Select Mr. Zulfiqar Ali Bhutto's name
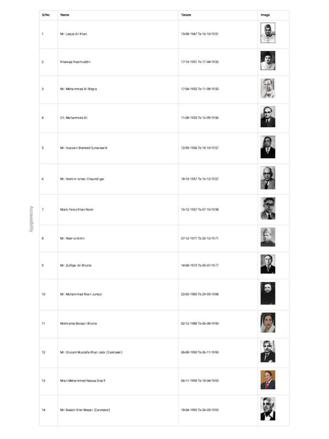 pos(75,265)
